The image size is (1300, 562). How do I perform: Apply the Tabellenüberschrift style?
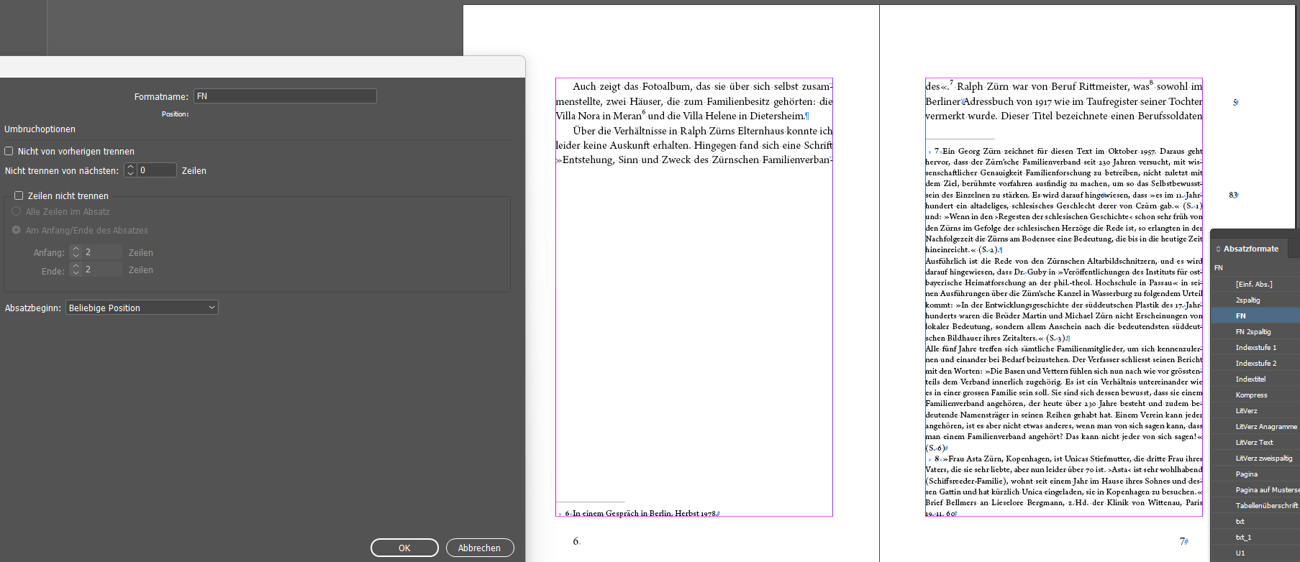point(1255,505)
